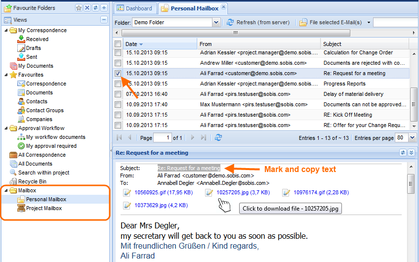Collapse the Views panel

pyautogui.click(x=104, y=20)
